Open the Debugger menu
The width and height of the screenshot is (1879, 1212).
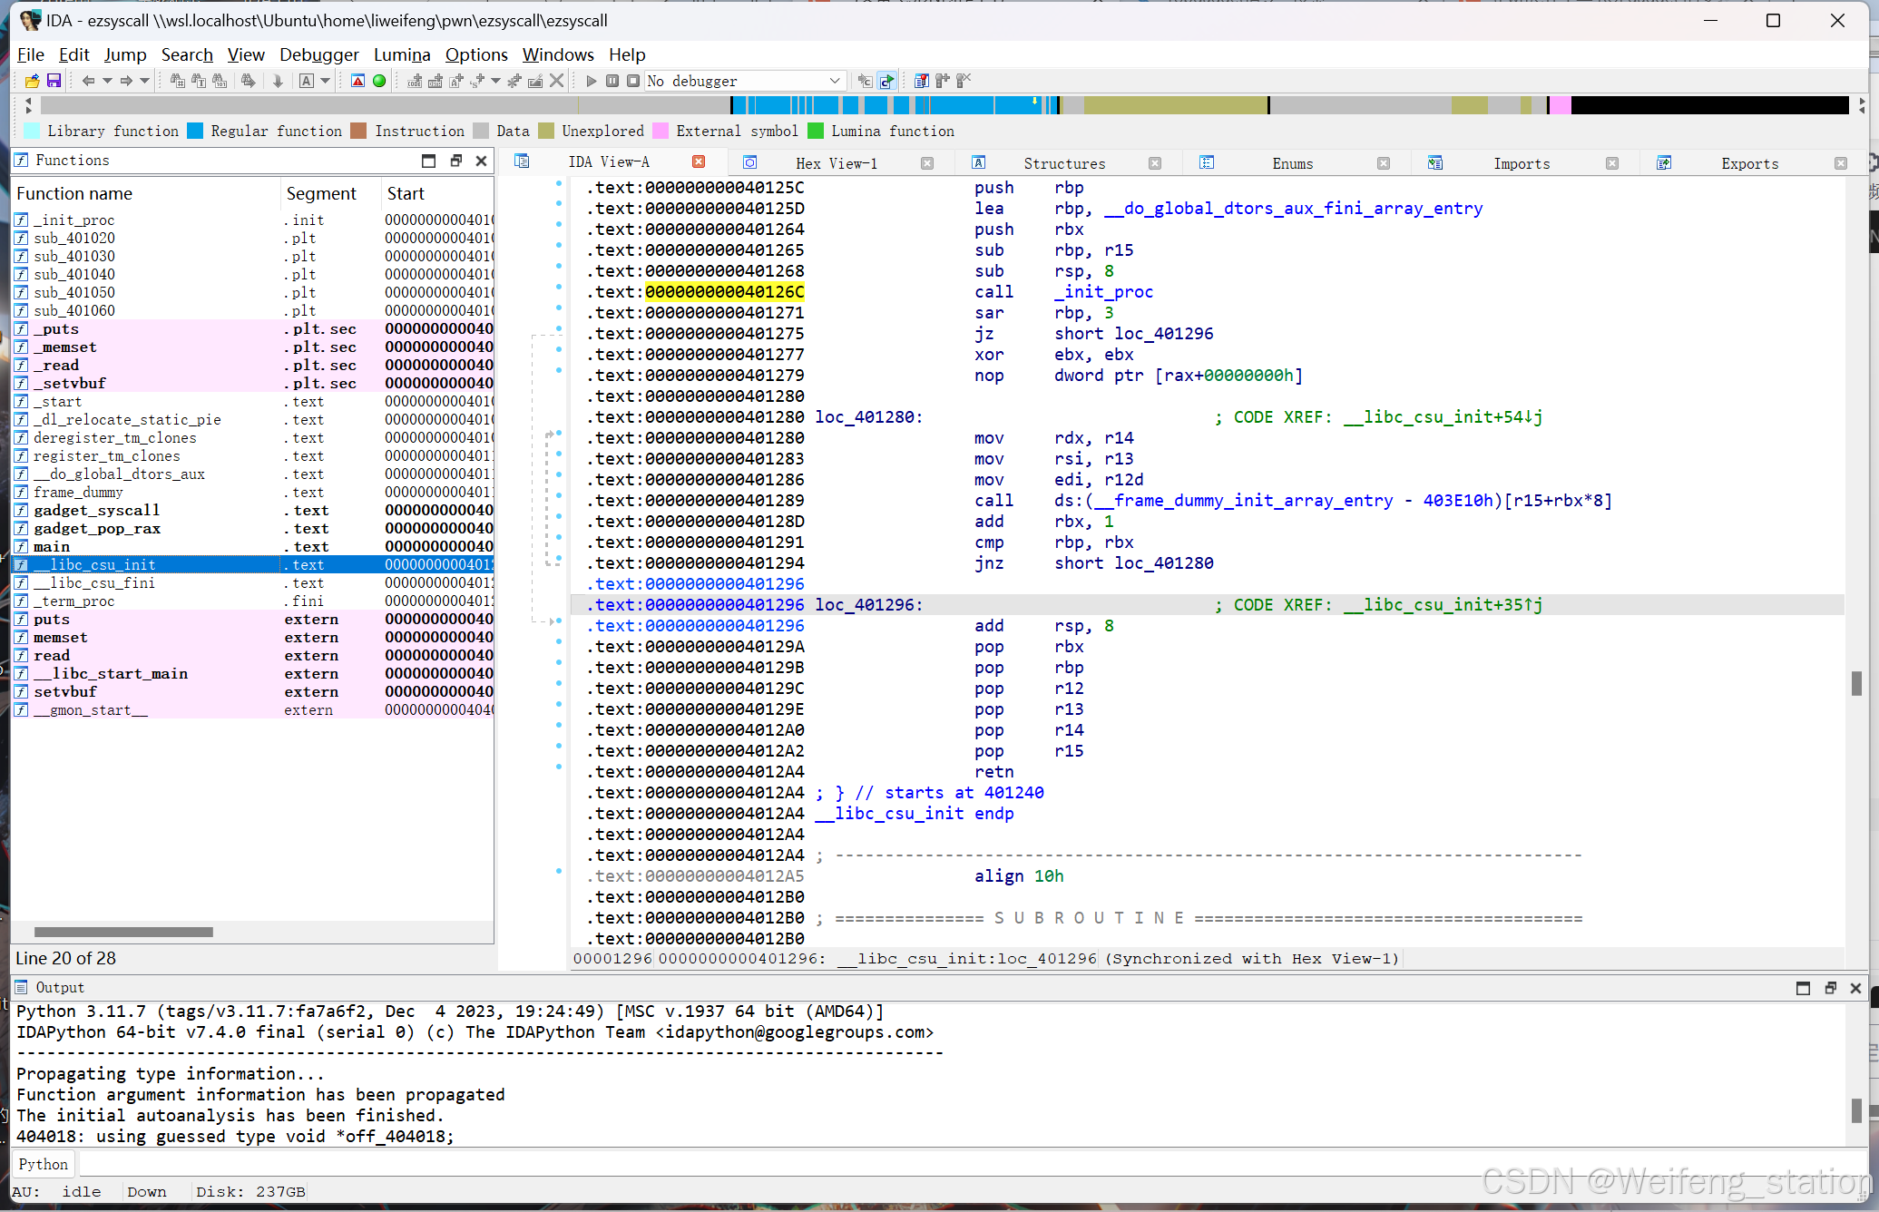(319, 54)
